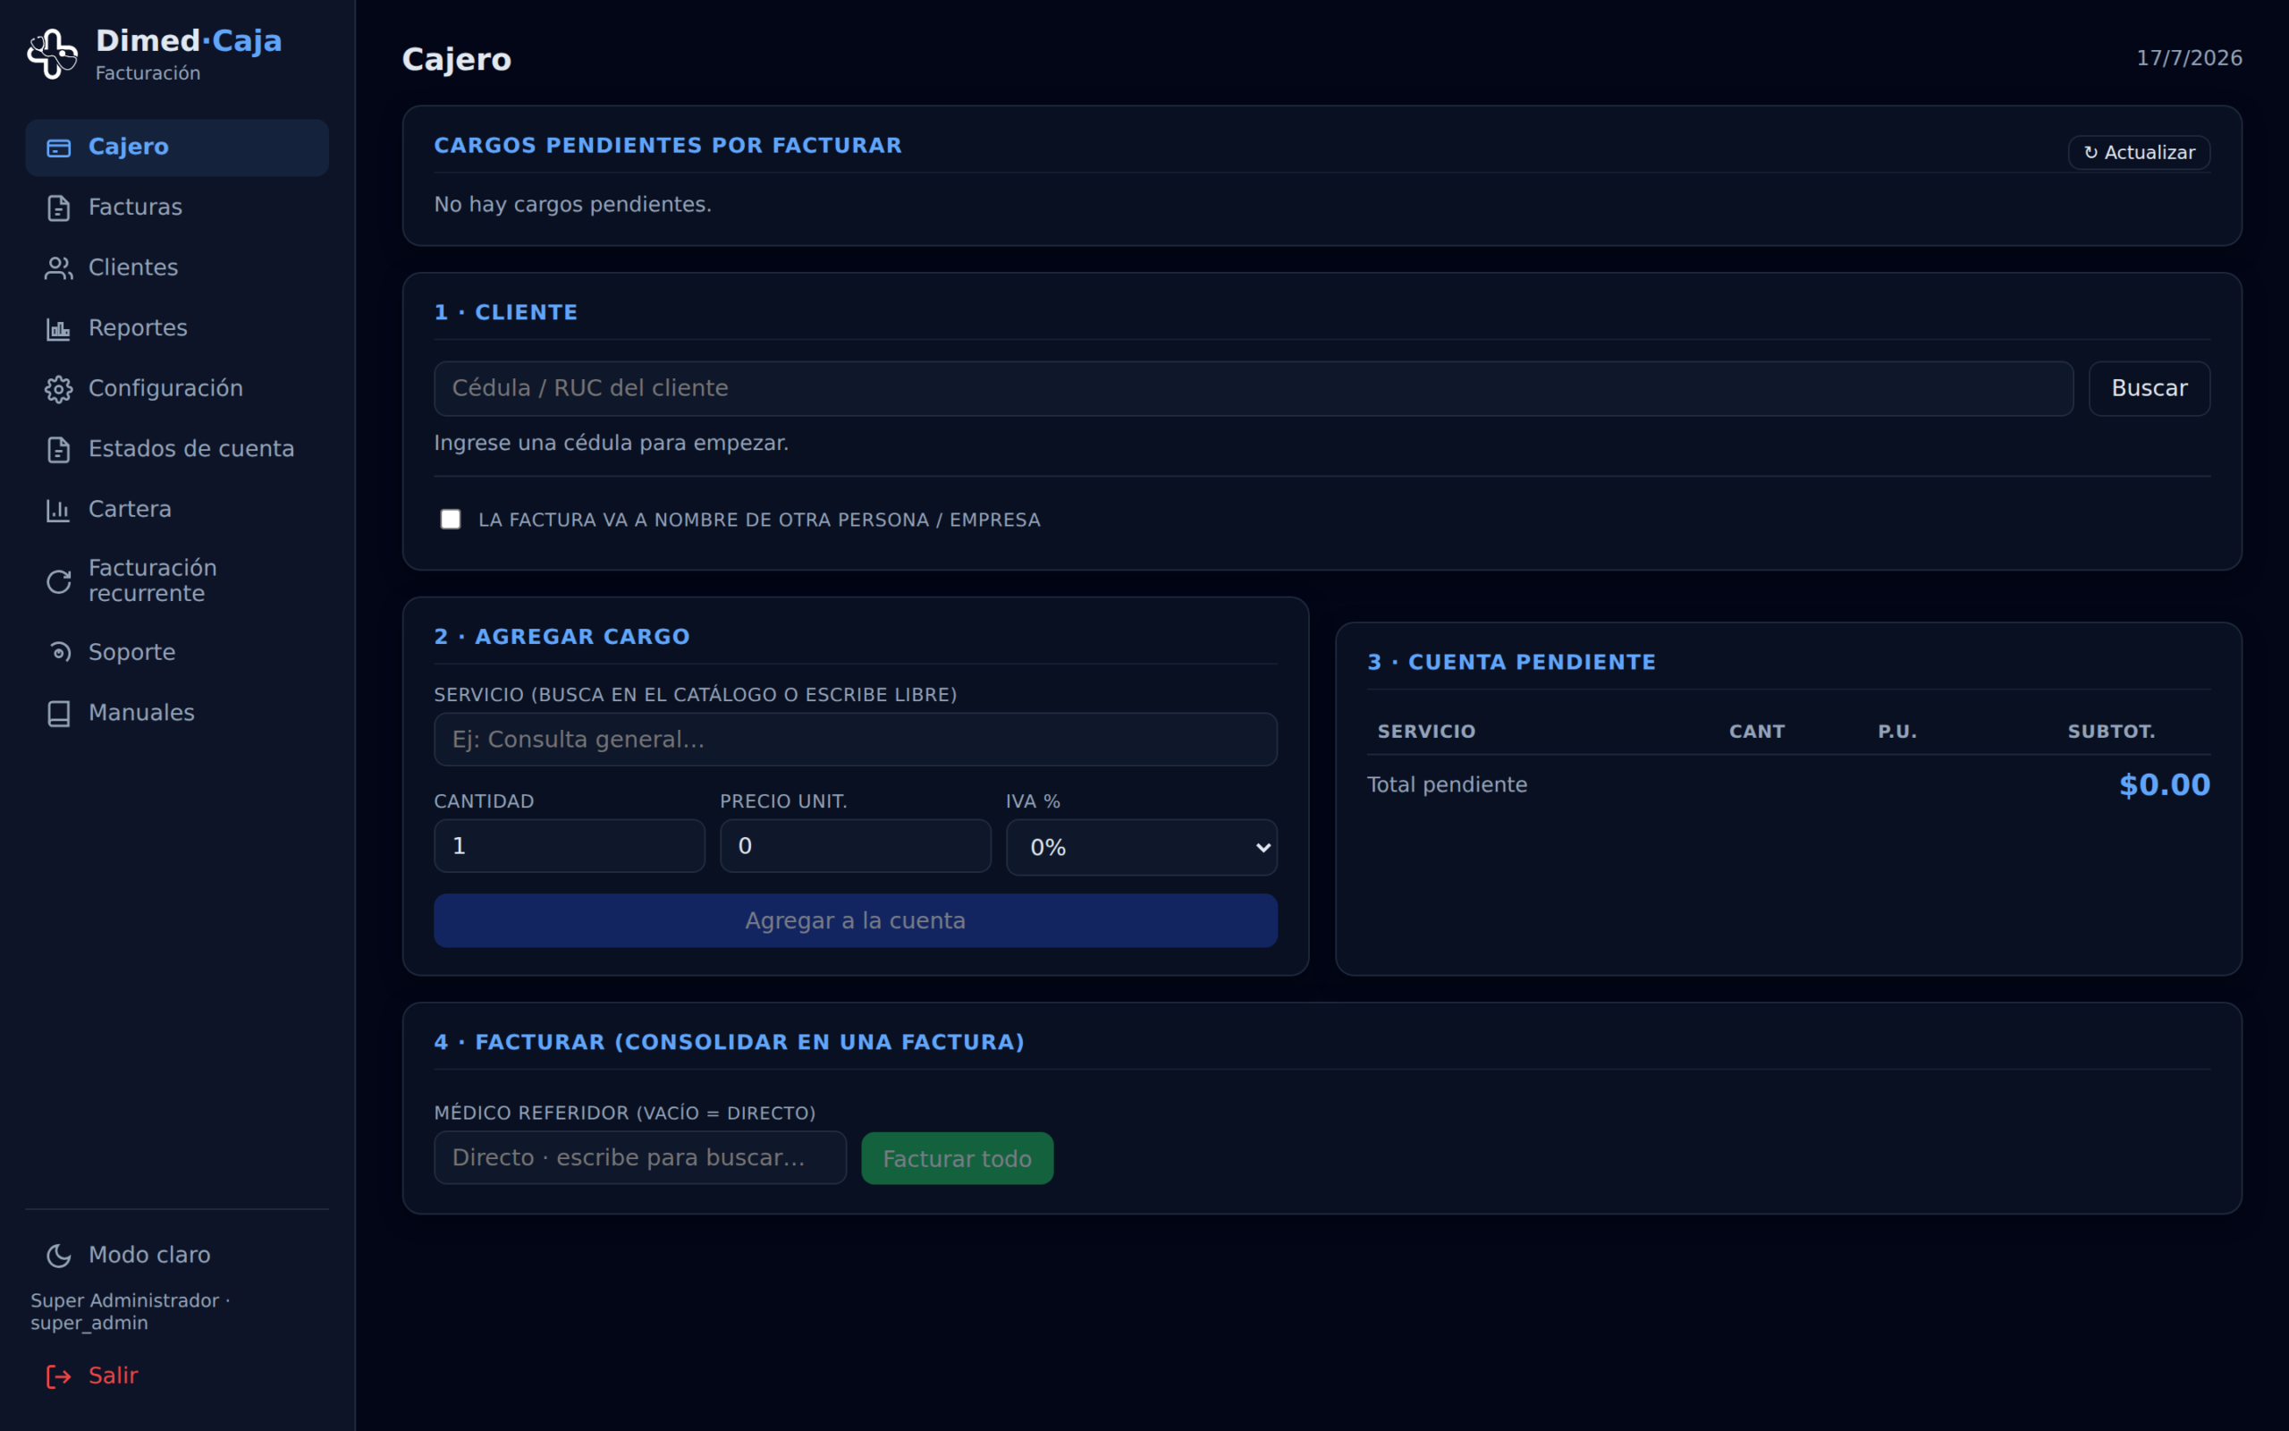Click the 'Super Administrador · super_admin' user label

[130, 1313]
